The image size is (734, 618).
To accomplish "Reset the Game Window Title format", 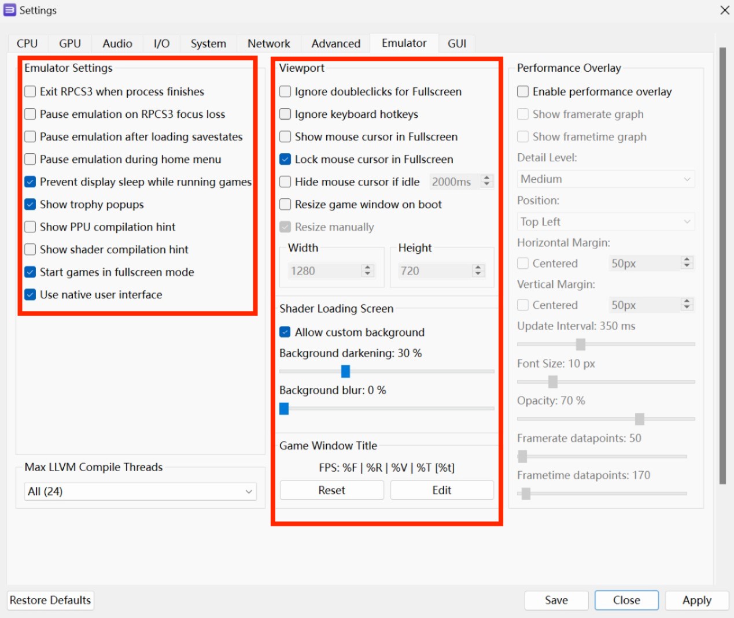I will tap(331, 490).
